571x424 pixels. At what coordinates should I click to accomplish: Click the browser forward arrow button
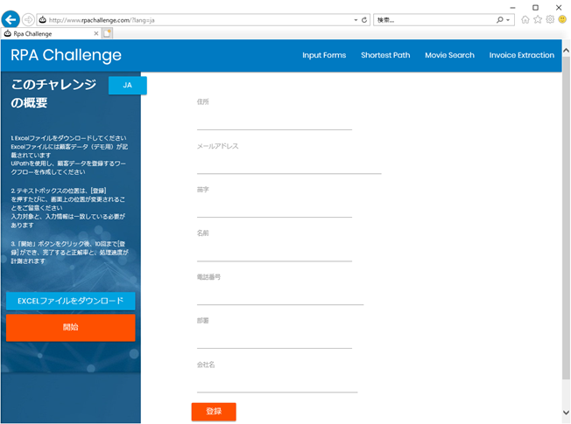click(28, 19)
